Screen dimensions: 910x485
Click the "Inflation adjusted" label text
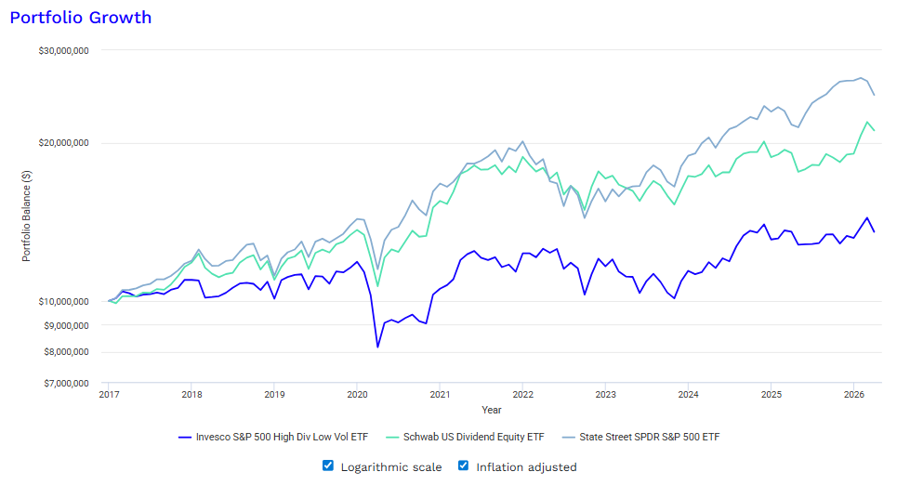click(526, 466)
